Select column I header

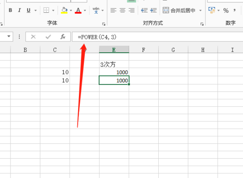(230, 50)
